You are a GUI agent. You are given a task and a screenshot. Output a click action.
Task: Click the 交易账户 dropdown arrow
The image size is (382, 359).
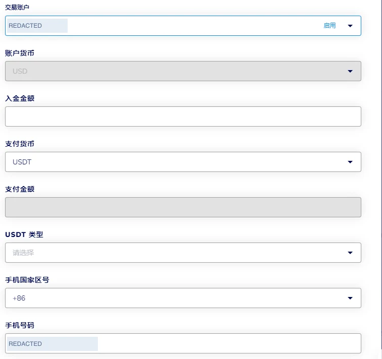[x=350, y=26]
